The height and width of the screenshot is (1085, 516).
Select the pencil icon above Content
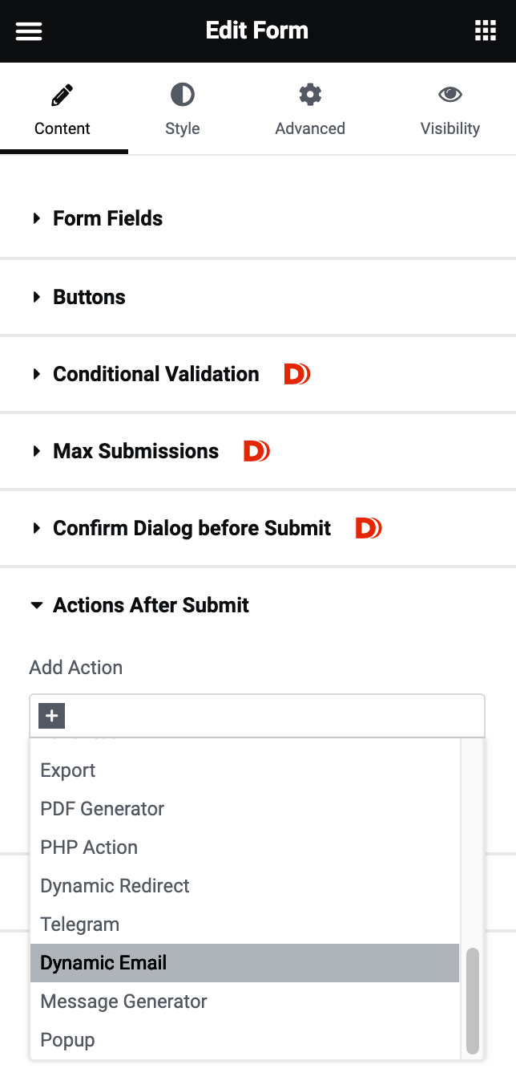[x=63, y=94]
